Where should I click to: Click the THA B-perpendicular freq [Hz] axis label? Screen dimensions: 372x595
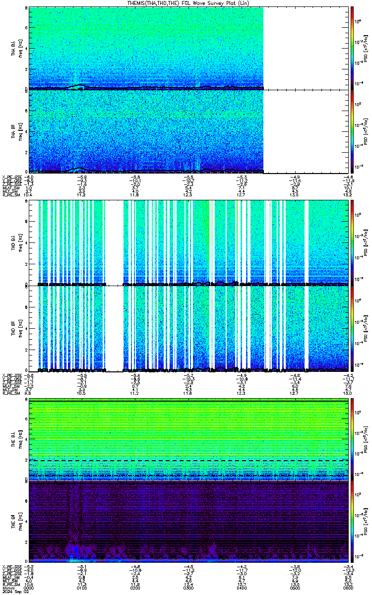[x=20, y=48]
